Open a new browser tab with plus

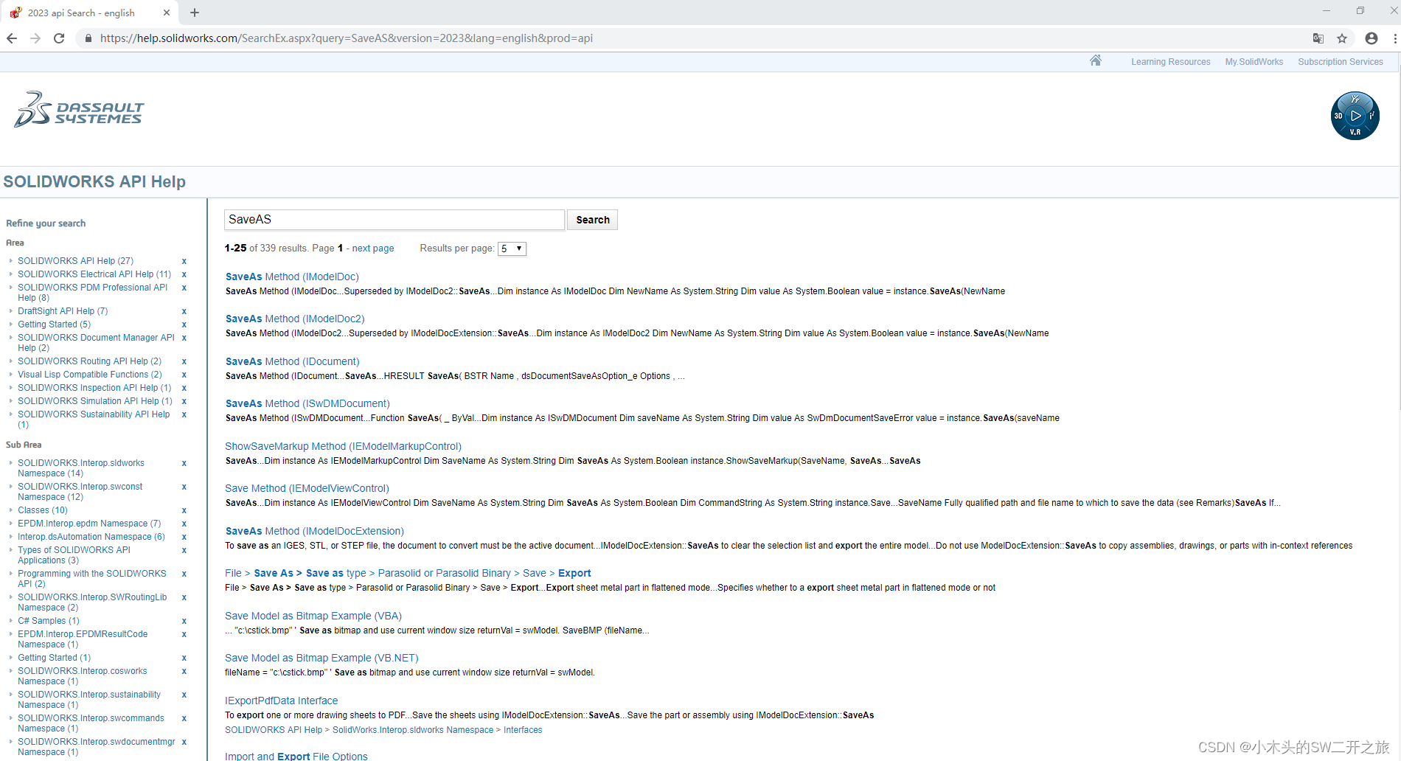pyautogui.click(x=195, y=13)
